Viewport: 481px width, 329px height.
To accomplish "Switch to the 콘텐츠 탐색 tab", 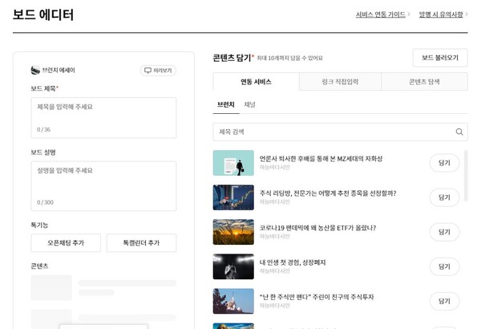I will click(424, 82).
